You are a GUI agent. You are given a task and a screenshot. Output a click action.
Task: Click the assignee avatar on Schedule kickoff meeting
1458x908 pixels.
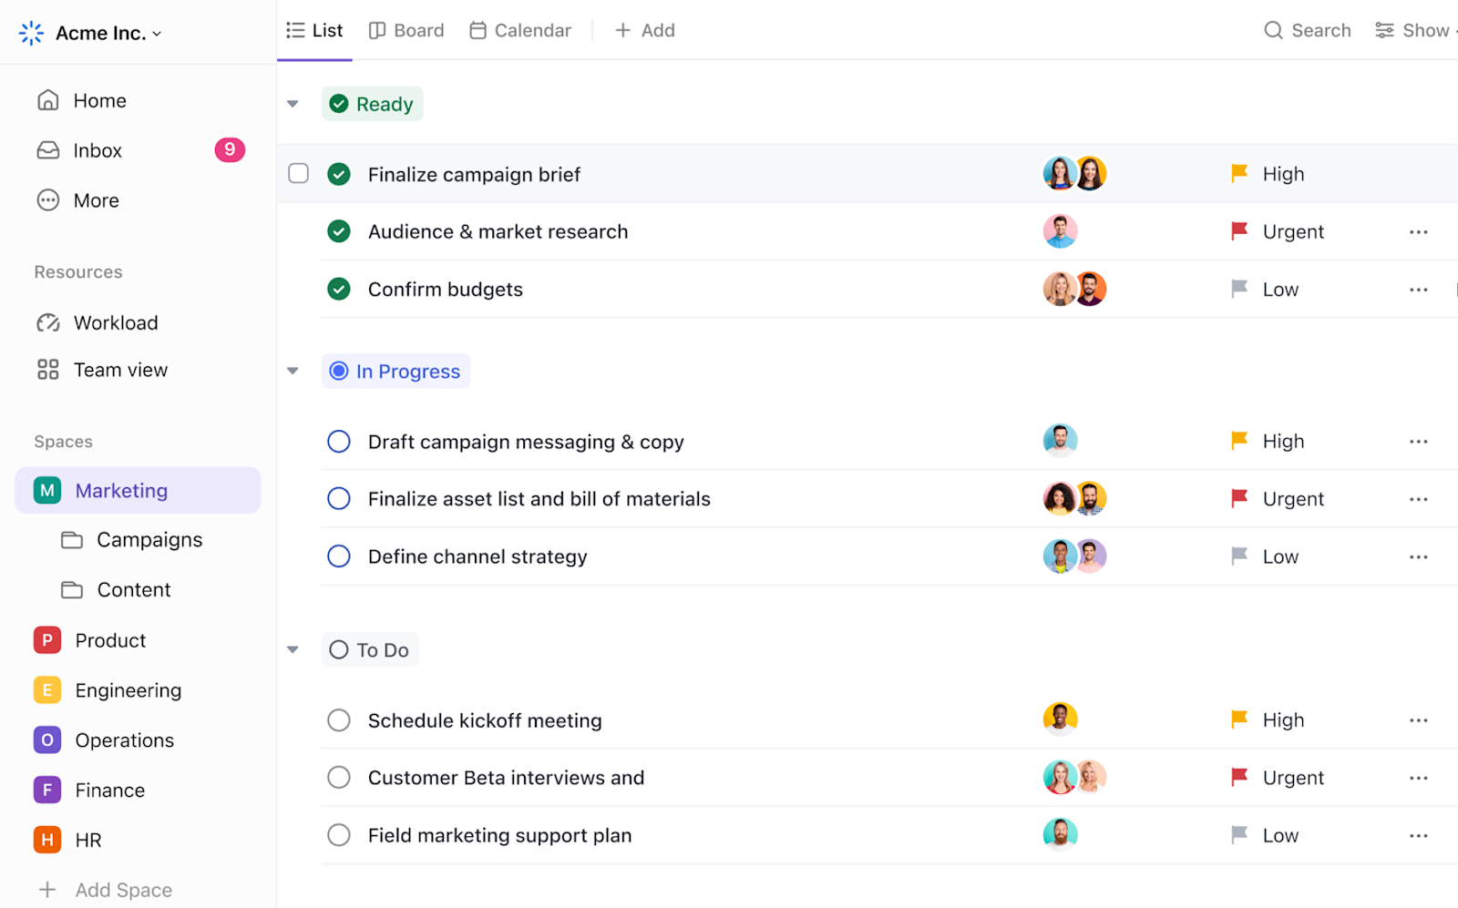[1060, 719]
